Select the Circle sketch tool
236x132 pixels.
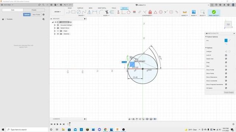coord(79,12)
